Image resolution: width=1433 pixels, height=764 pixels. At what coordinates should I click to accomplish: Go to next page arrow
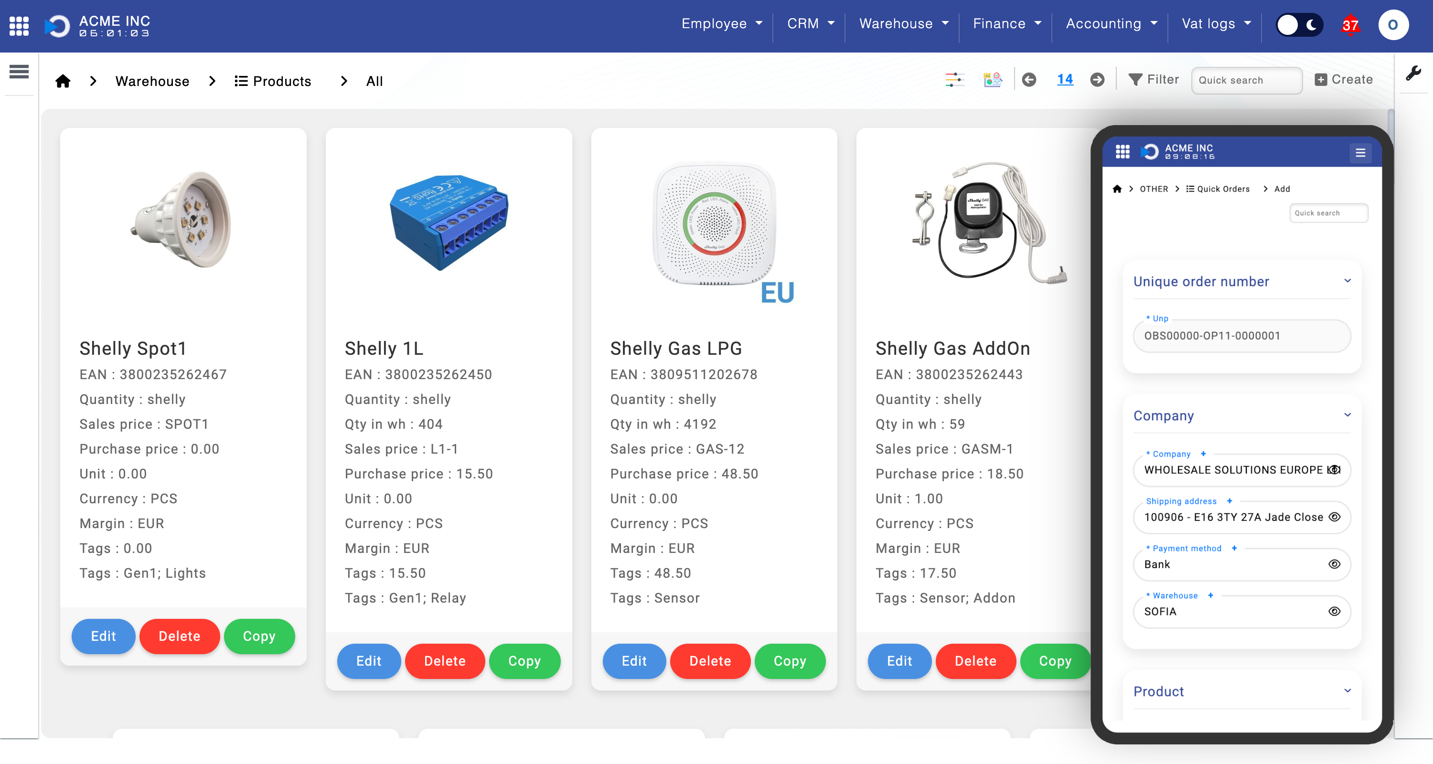coord(1097,80)
